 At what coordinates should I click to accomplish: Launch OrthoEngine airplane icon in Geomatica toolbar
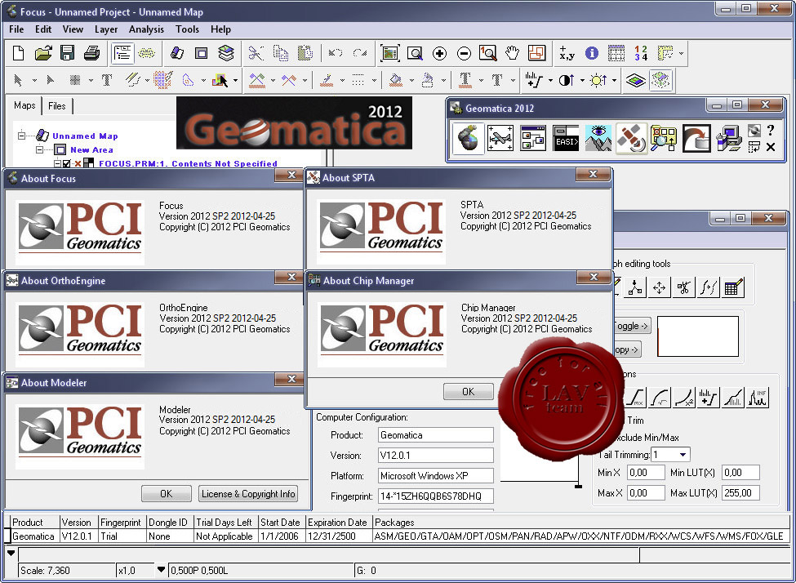(x=500, y=138)
